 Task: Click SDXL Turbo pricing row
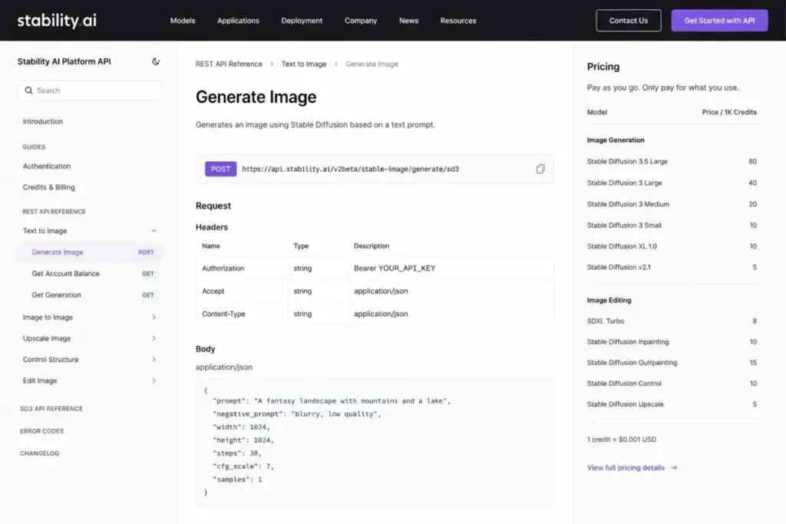[x=672, y=321]
